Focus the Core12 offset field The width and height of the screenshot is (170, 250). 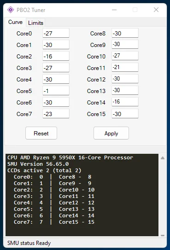tap(125, 79)
